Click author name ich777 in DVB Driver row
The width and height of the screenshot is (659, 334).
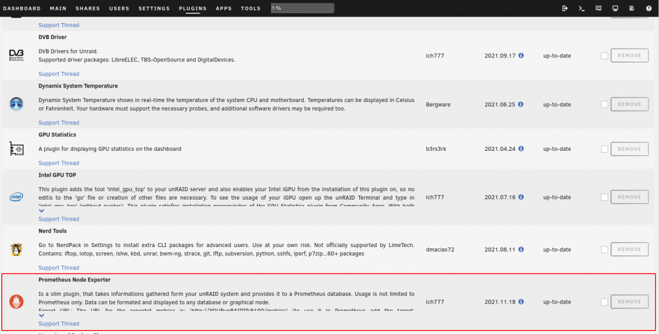(435, 55)
